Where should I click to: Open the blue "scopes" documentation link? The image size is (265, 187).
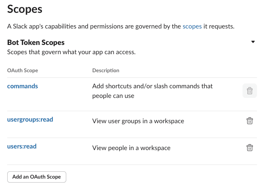point(192,26)
